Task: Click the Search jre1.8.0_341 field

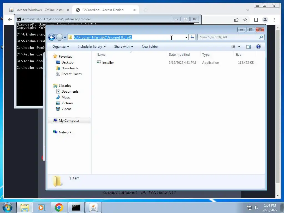Action: [x=231, y=37]
